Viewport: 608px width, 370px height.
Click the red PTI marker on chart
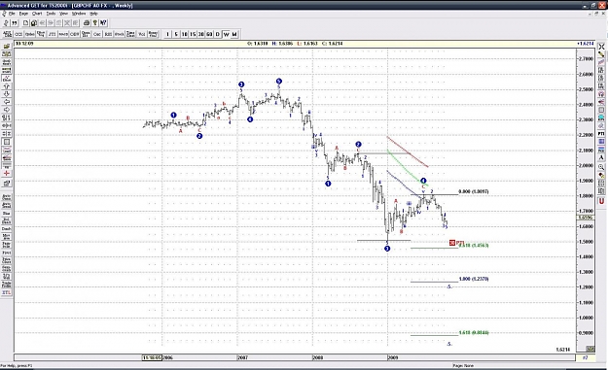[x=452, y=243]
